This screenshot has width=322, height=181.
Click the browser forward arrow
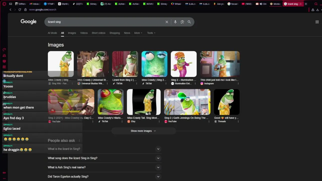pos(15,10)
